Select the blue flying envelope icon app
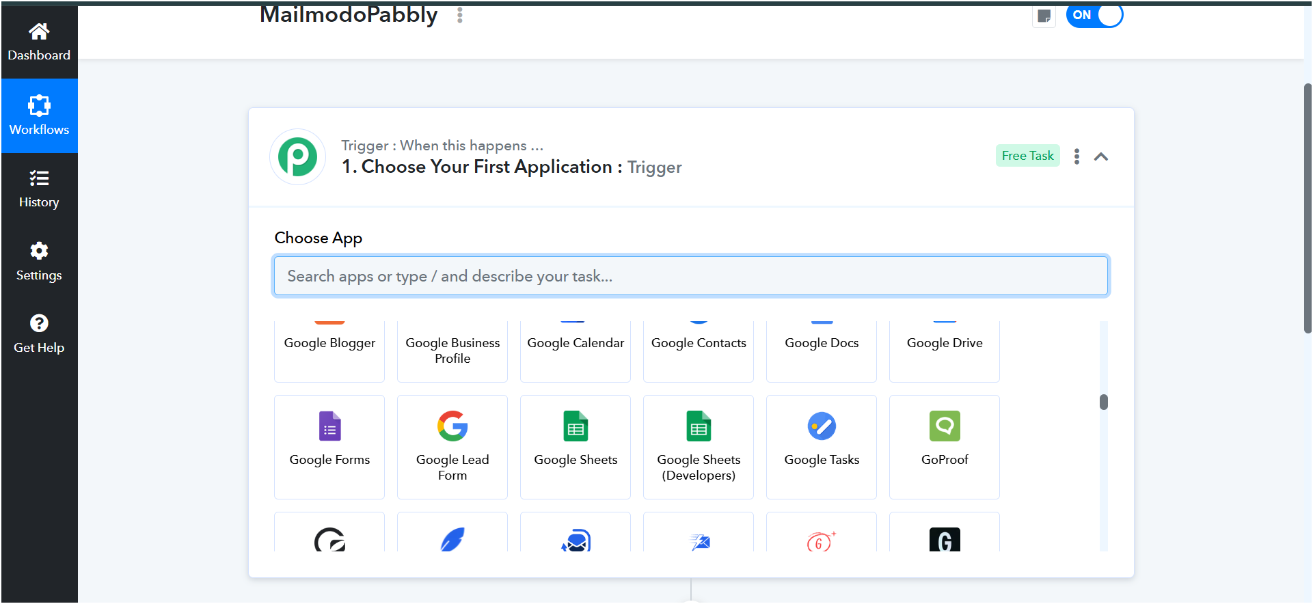 point(699,532)
